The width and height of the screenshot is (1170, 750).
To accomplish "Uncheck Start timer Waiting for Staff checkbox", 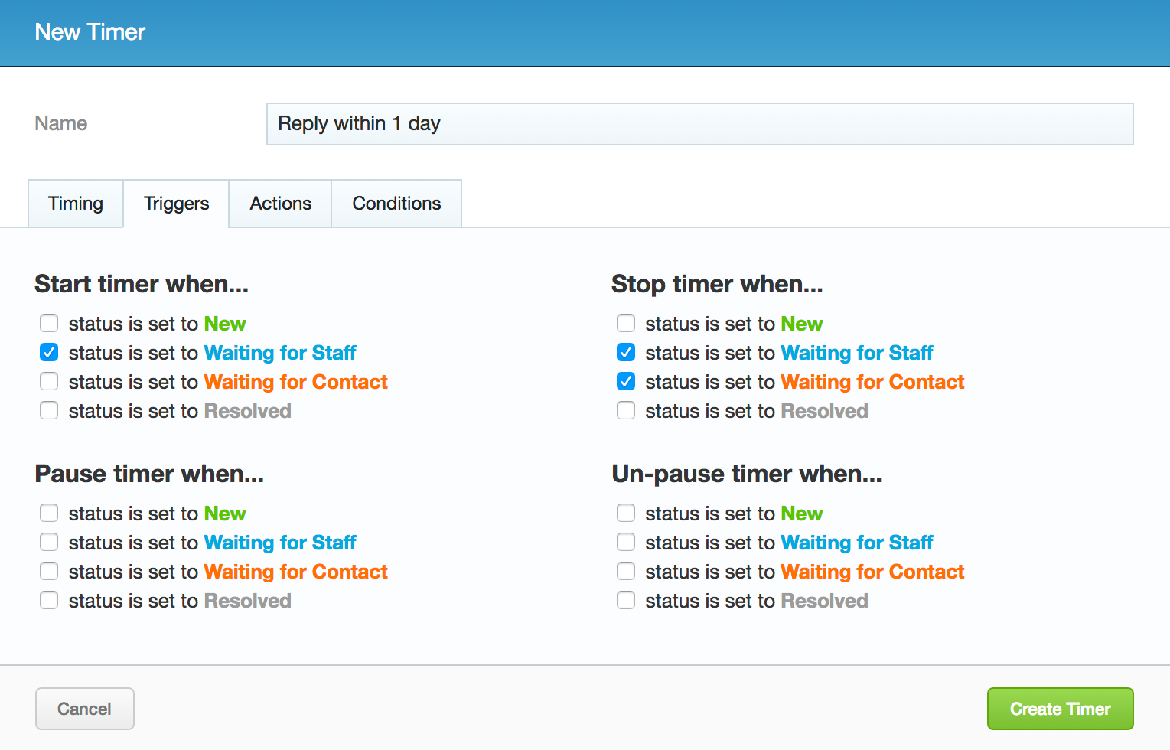I will 49,352.
